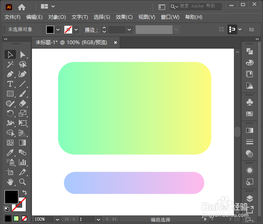Set paint mode to Gradient

[x=16, y=218]
